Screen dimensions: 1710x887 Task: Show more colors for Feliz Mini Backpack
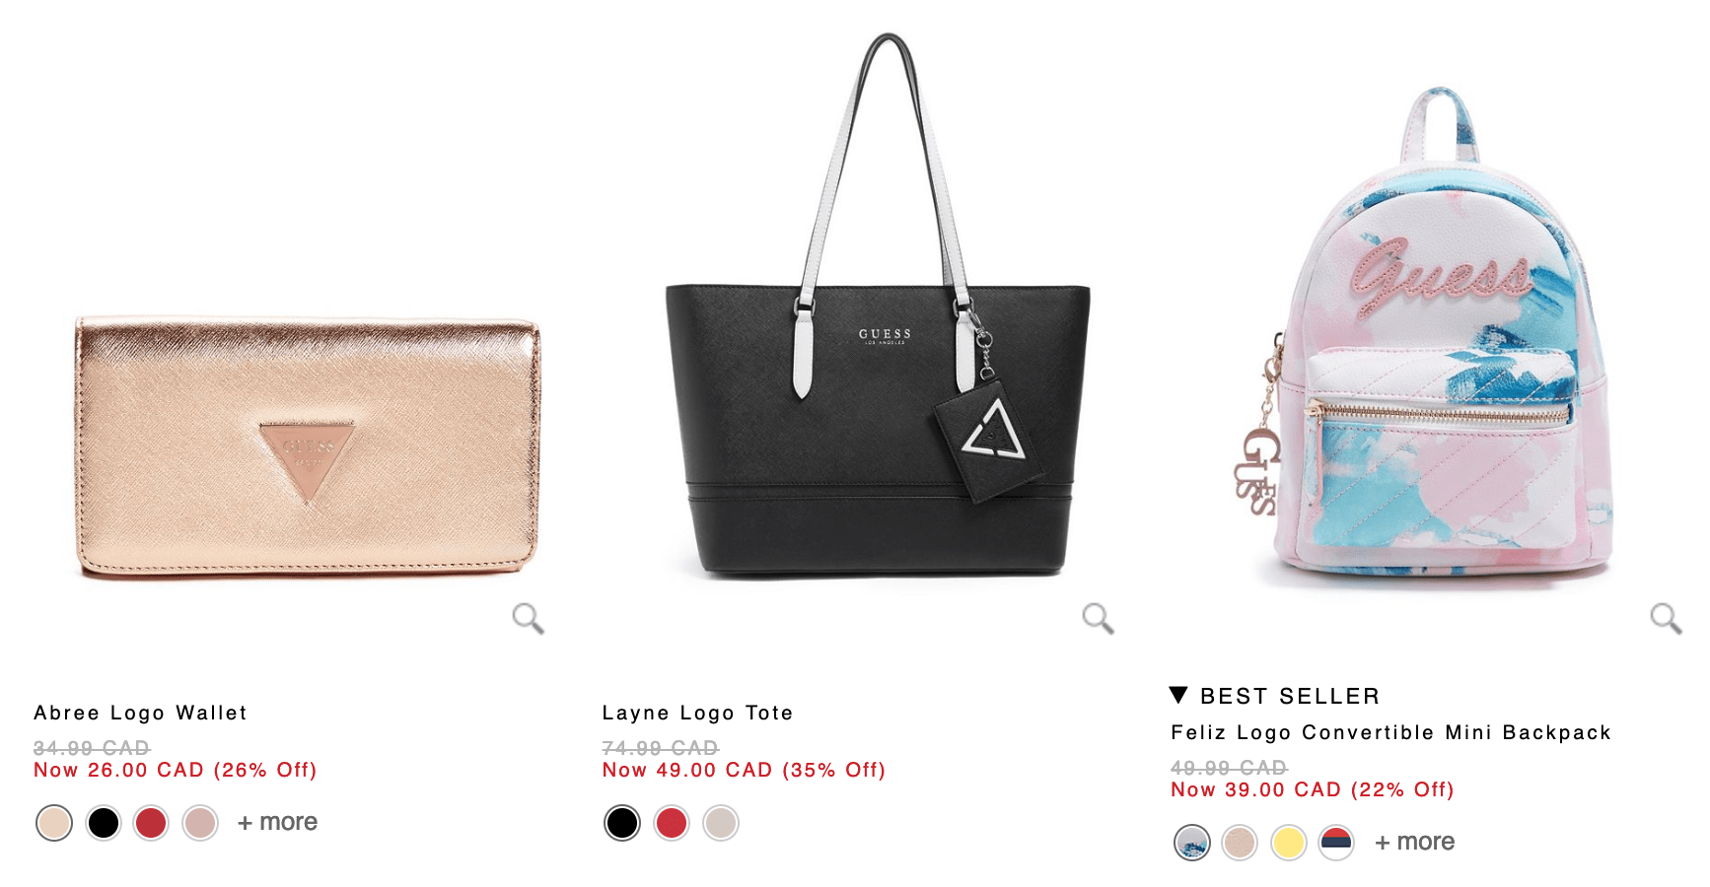click(x=1414, y=842)
